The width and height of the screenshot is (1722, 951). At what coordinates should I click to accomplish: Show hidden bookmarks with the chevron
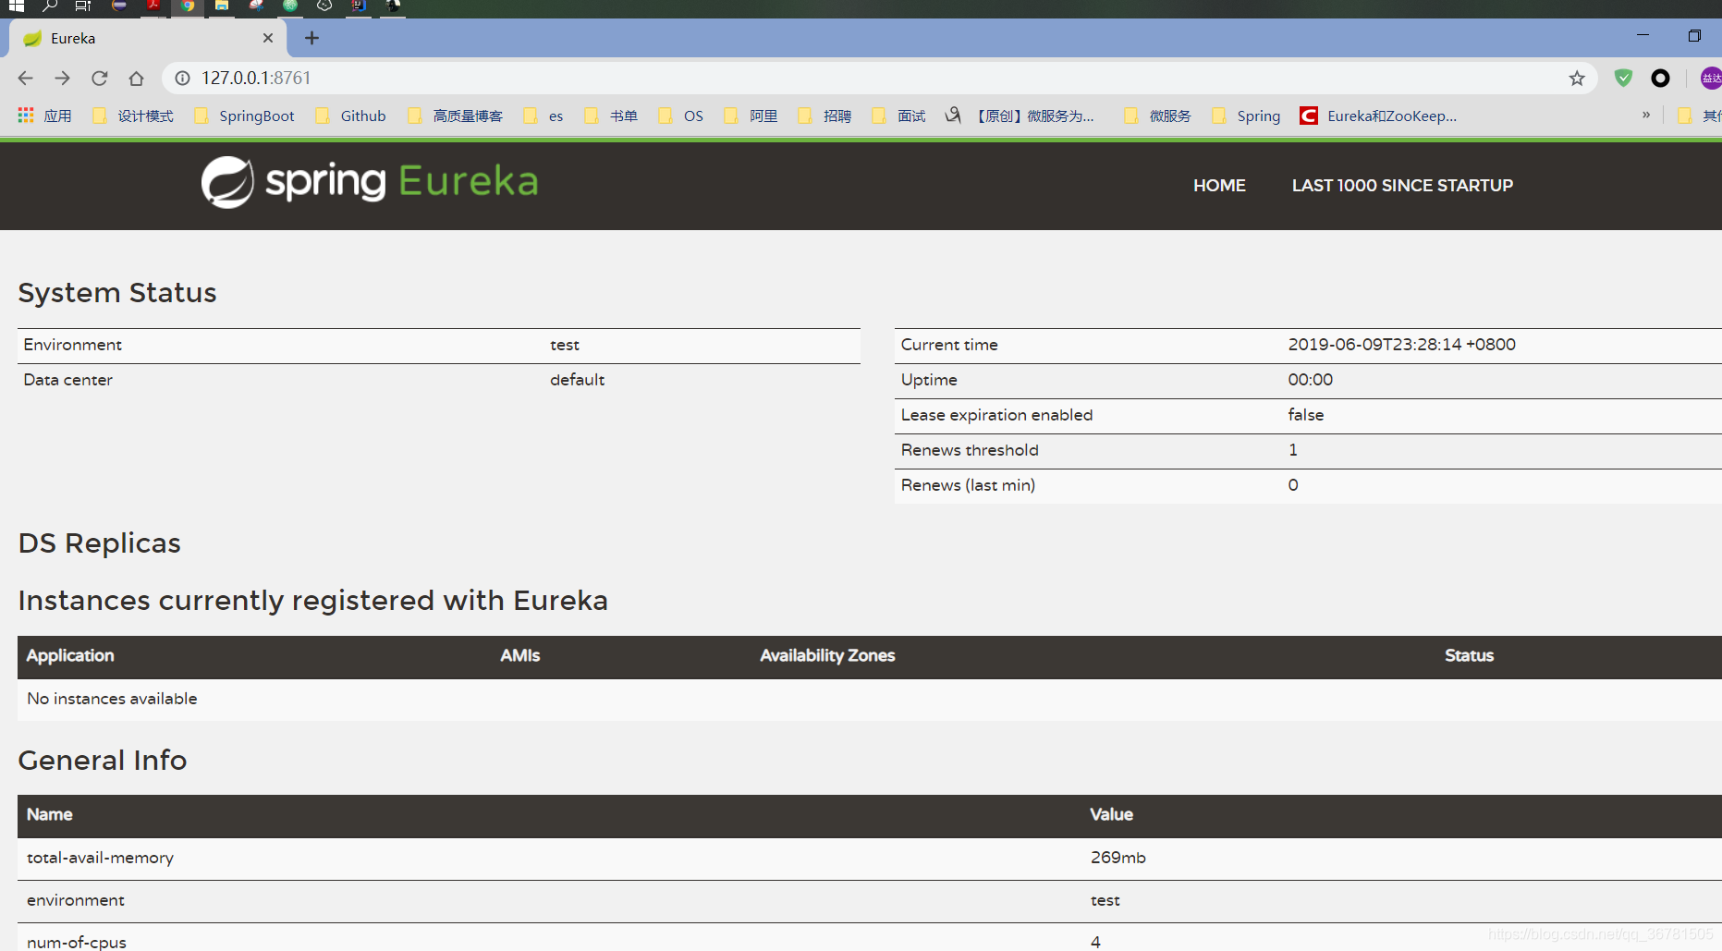tap(1646, 116)
